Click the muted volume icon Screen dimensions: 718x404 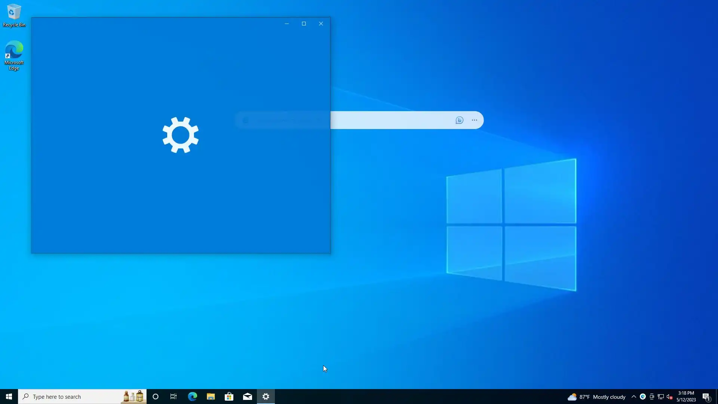pyautogui.click(x=670, y=397)
